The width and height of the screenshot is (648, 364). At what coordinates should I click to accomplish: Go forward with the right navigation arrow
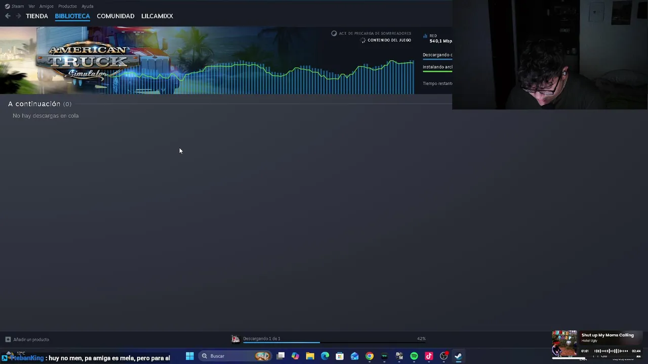click(18, 16)
